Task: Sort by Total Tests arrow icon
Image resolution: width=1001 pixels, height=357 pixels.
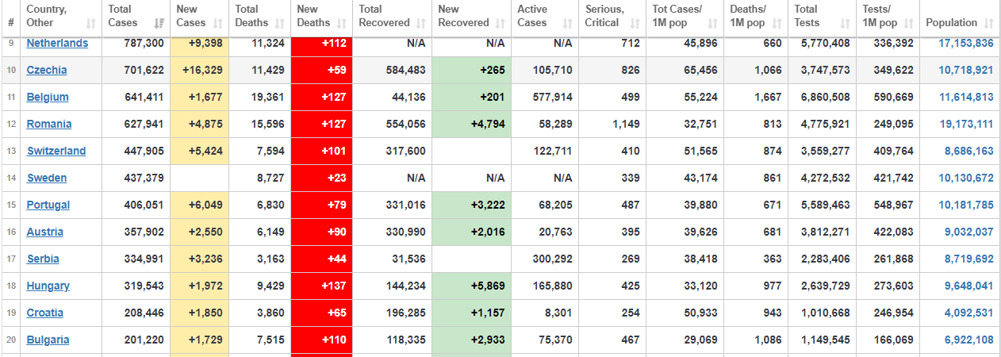Action: 846,23
